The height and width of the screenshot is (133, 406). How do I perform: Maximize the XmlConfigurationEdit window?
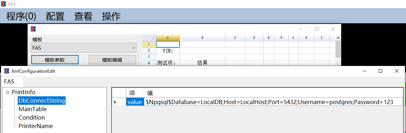[380, 71]
